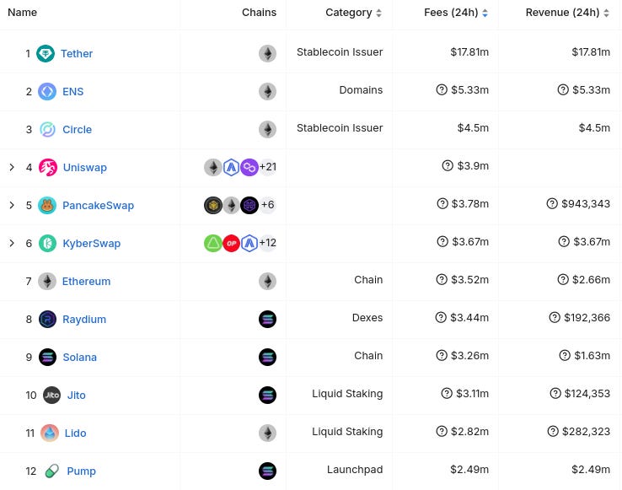This screenshot has width=622, height=490.
Task: Expand the Uniswap row
Action: tap(12, 167)
